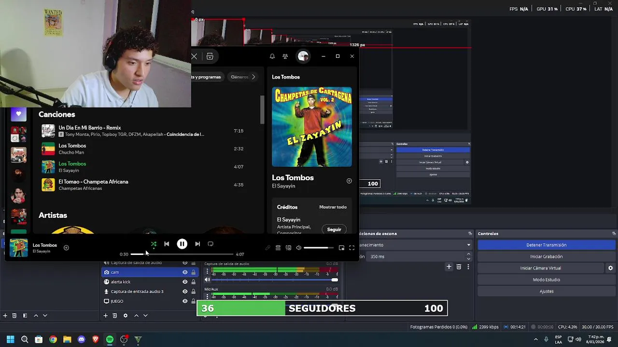Open transition properties three-dot menu
The height and width of the screenshot is (347, 618).
pos(468,267)
